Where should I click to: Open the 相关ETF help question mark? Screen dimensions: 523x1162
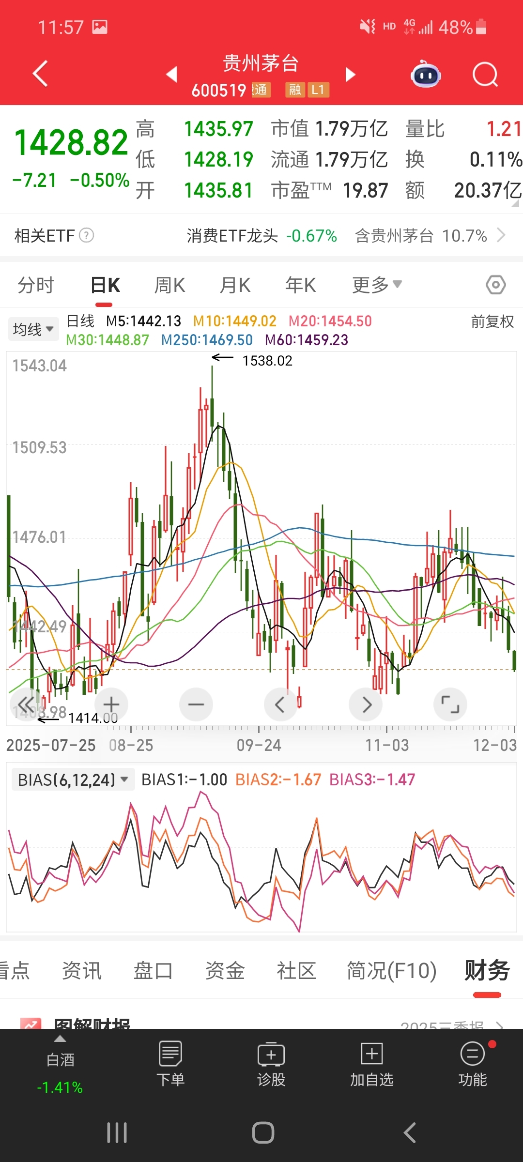coord(86,235)
